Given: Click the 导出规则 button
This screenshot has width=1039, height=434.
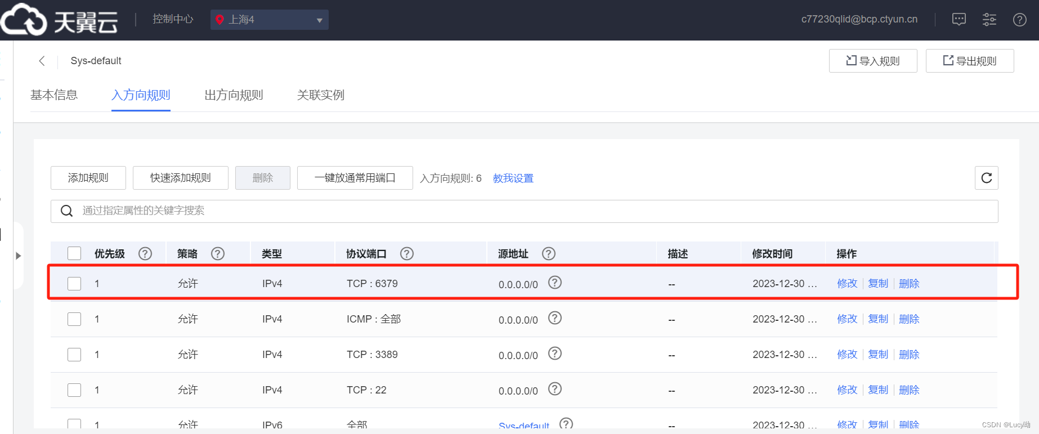Looking at the screenshot, I should click(970, 61).
